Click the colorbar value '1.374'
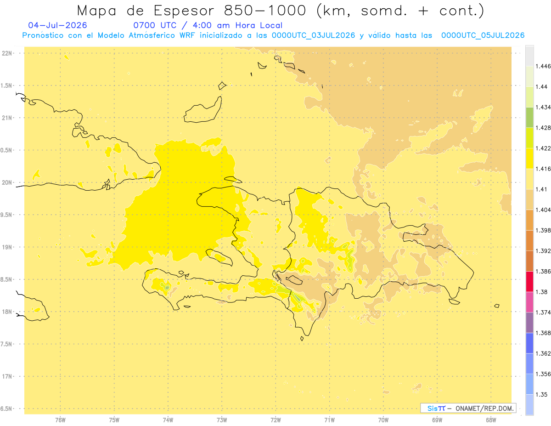Screen dimensions: 551x426 [543, 312]
